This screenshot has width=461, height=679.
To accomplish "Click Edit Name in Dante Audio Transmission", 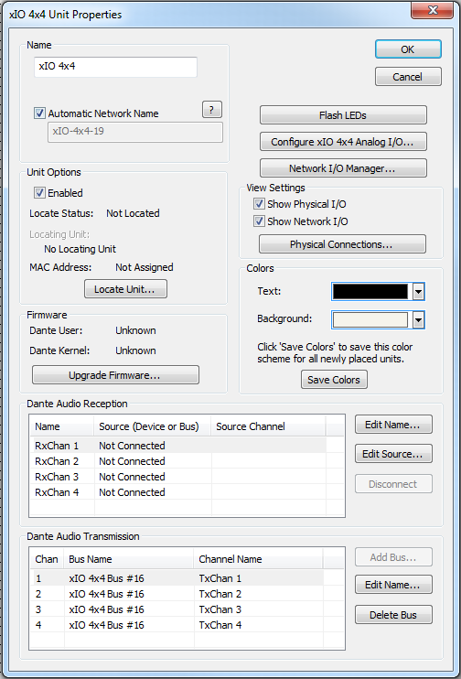I will 393,585.
